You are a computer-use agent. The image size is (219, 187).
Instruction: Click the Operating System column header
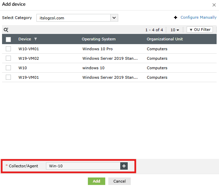click(99, 39)
